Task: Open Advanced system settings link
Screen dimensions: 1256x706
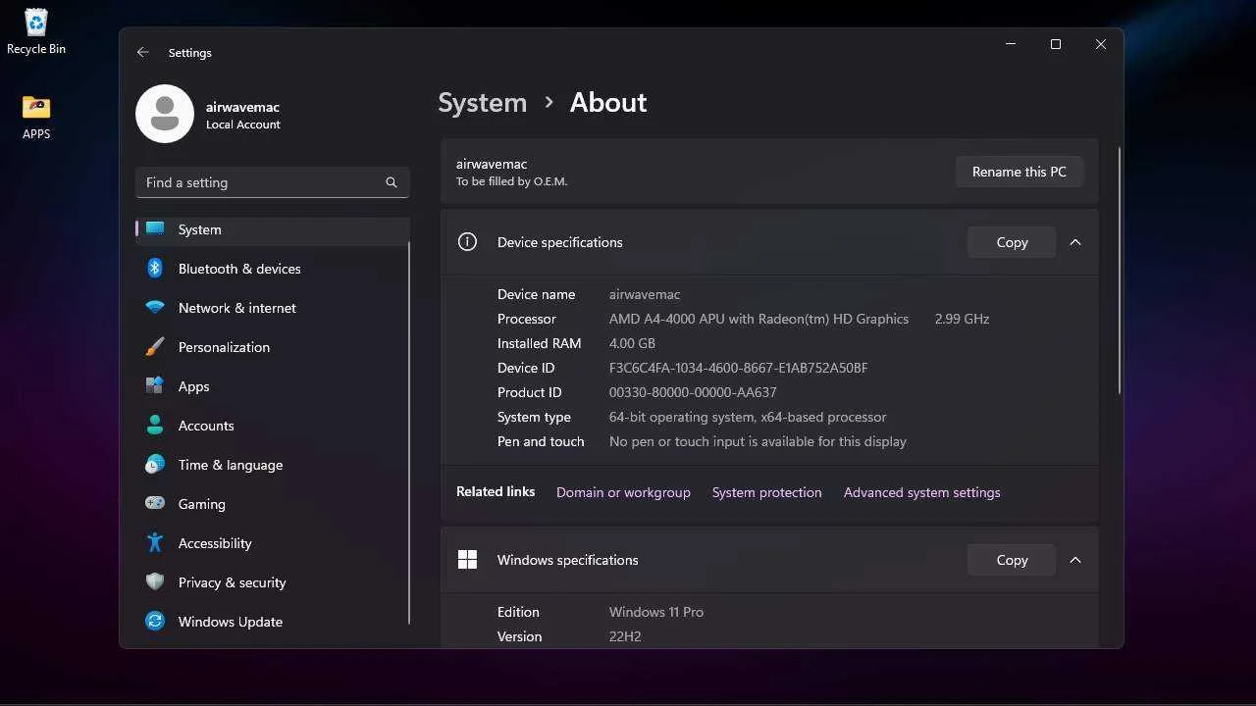Action: pyautogui.click(x=922, y=492)
